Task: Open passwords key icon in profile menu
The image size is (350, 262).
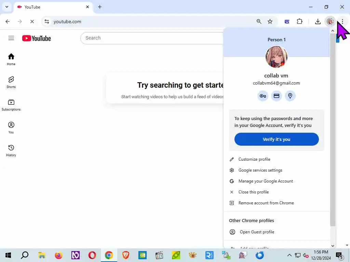Action: (x=263, y=96)
